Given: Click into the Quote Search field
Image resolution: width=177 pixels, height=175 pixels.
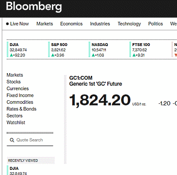Looking at the screenshot, I should tap(30, 140).
